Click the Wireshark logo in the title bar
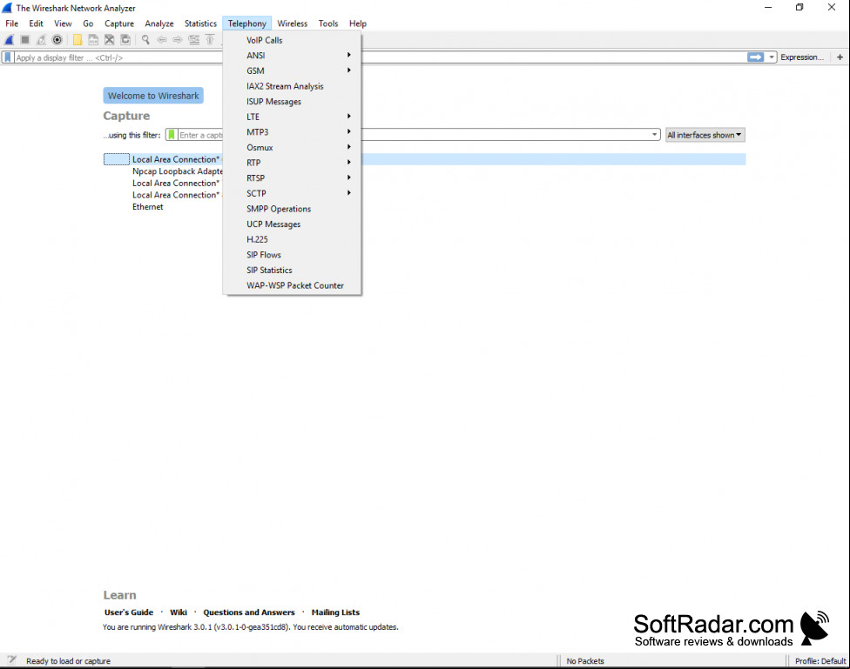 (x=7, y=8)
